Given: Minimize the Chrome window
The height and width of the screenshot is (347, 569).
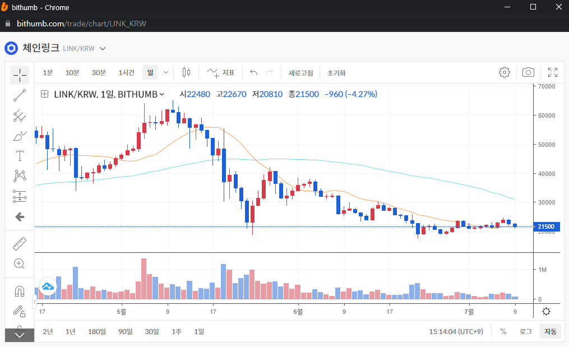Looking at the screenshot, I should [507, 7].
